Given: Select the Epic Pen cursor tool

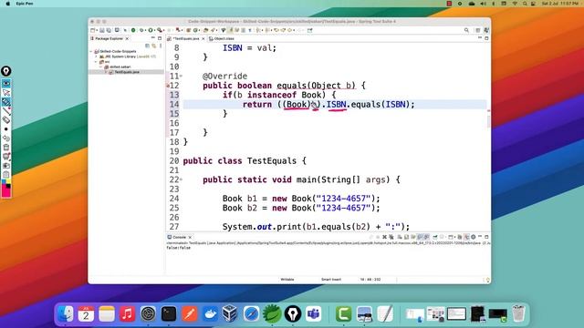Looking at the screenshot, I should point(6,93).
